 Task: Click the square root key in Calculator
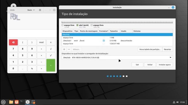[x=51, y=49]
